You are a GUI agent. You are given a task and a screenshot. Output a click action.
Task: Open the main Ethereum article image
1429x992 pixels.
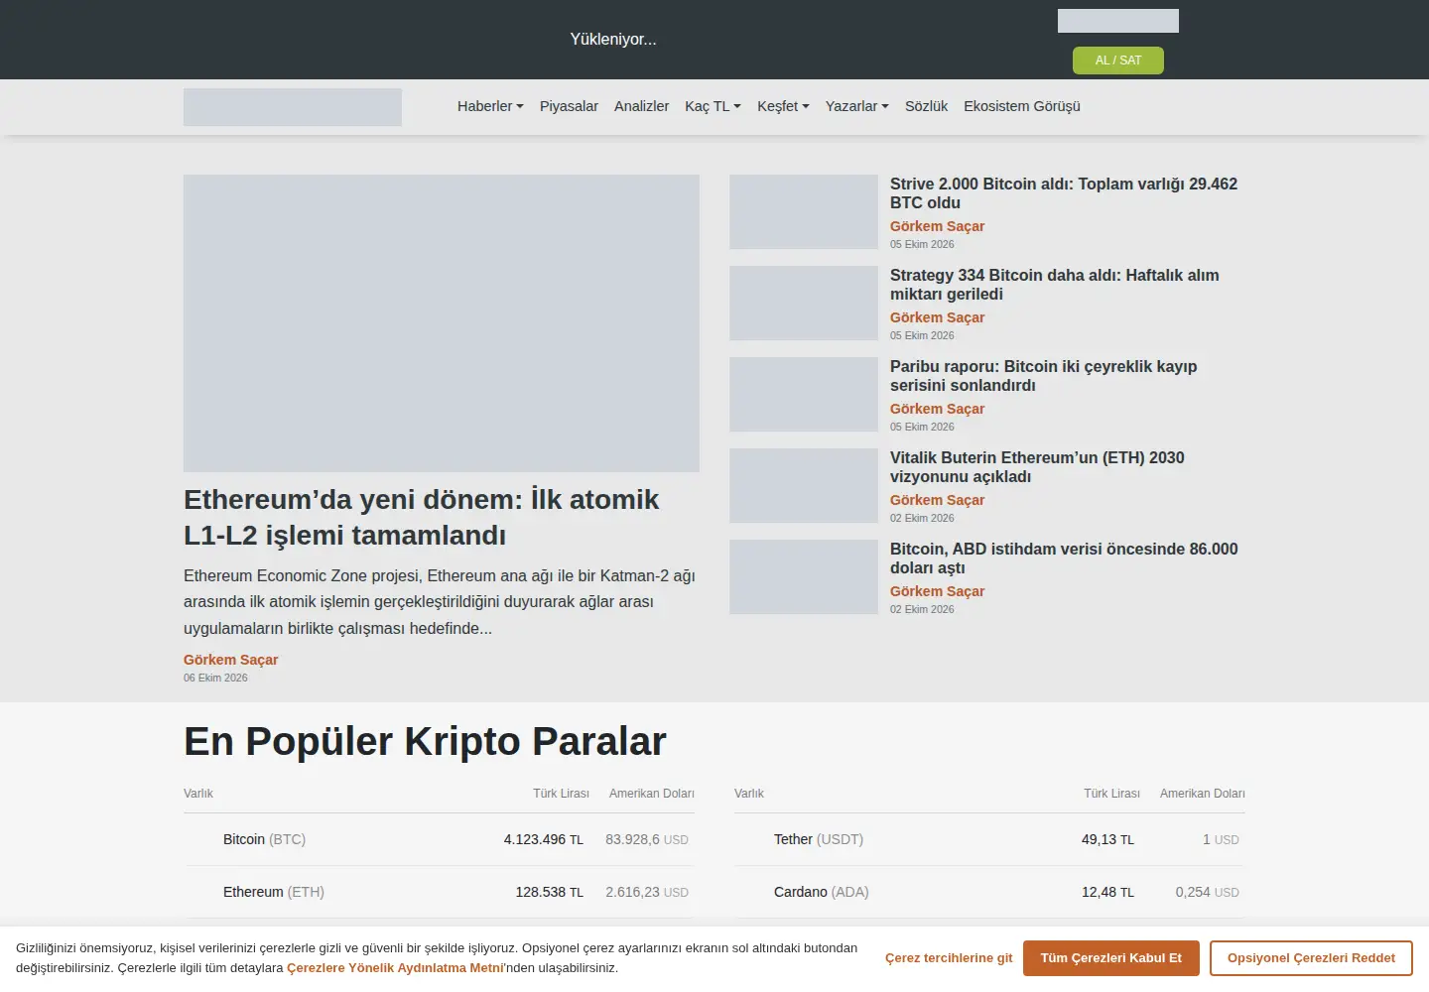coord(442,323)
